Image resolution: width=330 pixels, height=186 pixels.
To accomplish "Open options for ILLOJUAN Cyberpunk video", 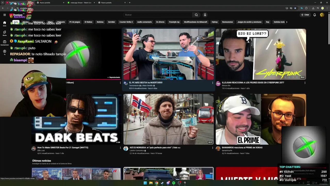I will pos(305,83).
